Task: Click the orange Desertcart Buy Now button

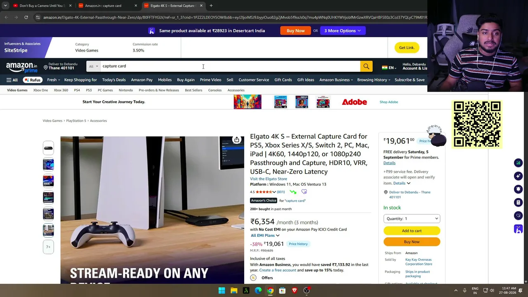Action: pos(296,31)
